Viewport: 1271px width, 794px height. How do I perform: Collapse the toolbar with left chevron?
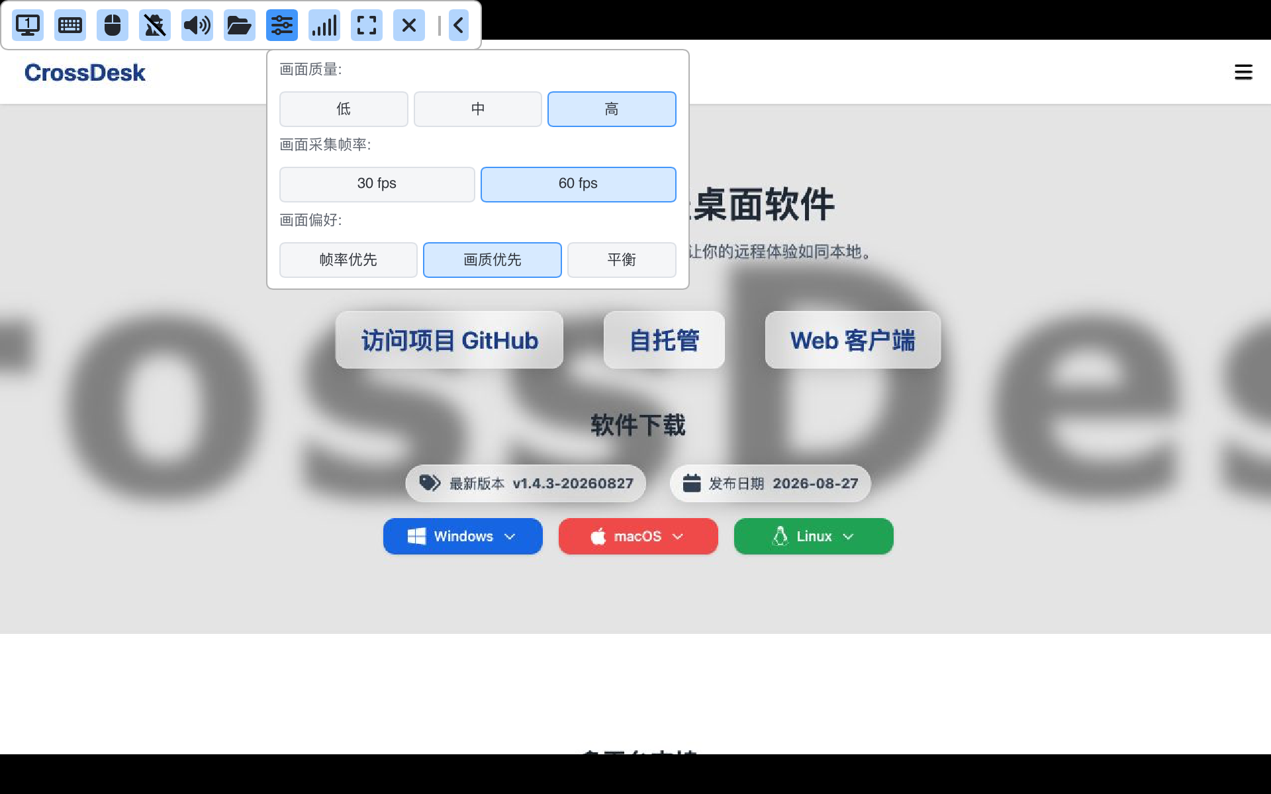(459, 25)
